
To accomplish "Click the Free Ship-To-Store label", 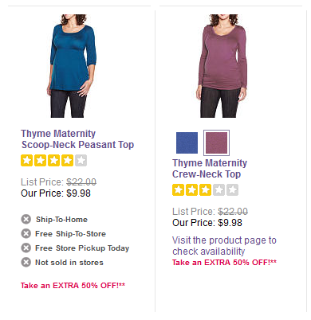I will click(x=70, y=234).
